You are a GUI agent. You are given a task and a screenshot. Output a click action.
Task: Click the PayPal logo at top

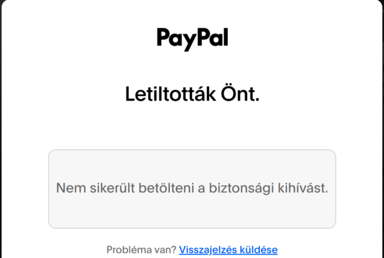pyautogui.click(x=192, y=39)
